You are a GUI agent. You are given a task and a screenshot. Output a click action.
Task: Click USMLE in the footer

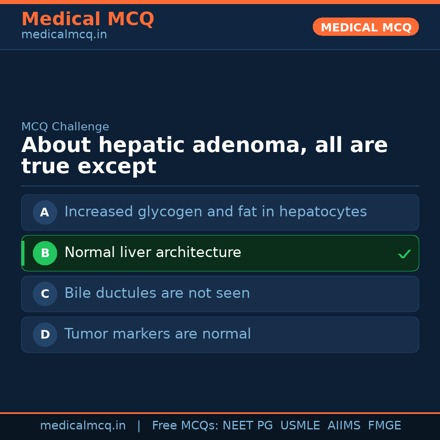pyautogui.click(x=300, y=426)
